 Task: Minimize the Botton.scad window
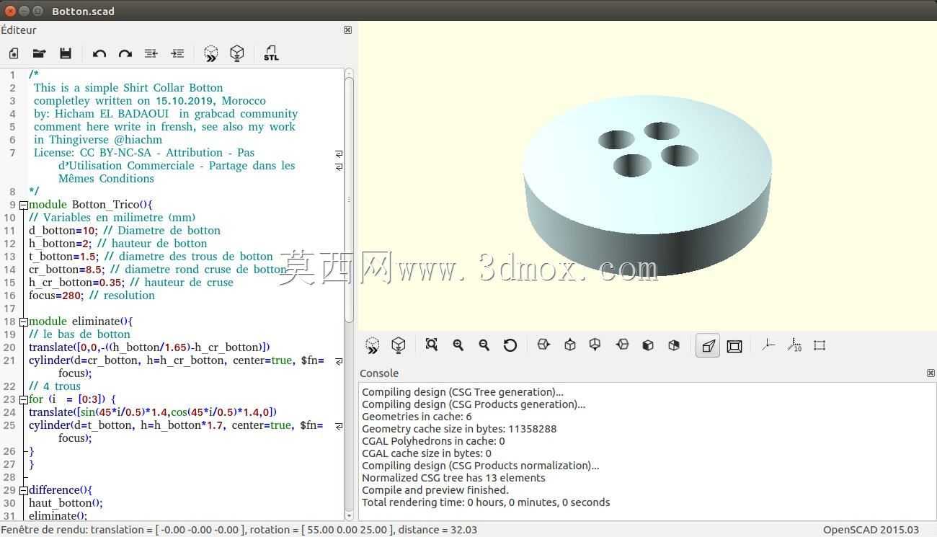click(x=24, y=11)
